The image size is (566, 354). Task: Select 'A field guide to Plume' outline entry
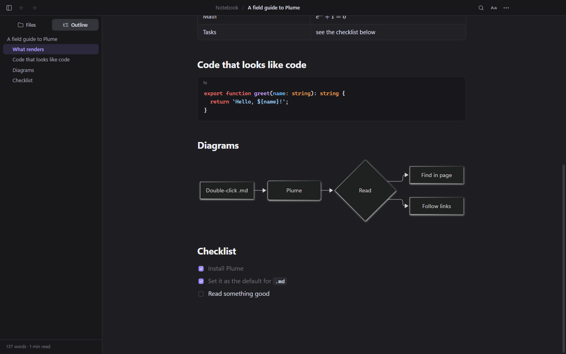pyautogui.click(x=51, y=39)
